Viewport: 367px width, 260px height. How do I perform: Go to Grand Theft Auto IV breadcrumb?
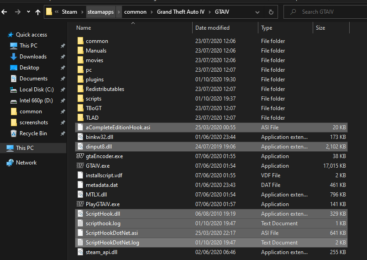pyautogui.click(x=180, y=12)
